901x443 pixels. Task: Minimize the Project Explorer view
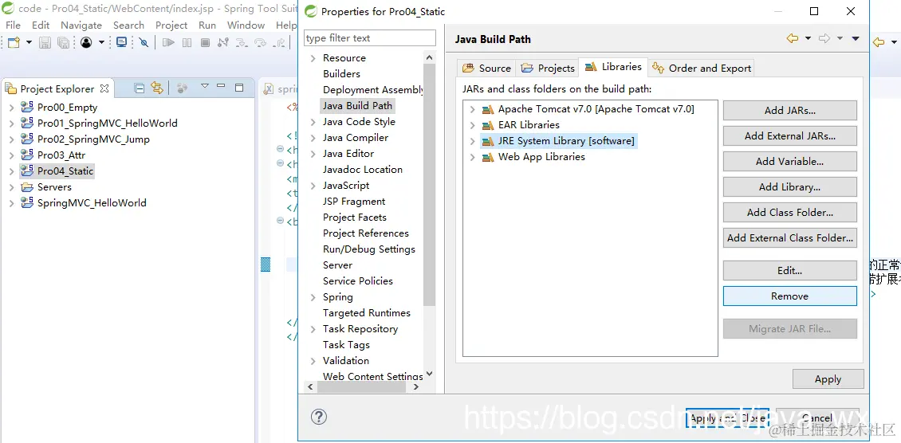click(x=221, y=87)
